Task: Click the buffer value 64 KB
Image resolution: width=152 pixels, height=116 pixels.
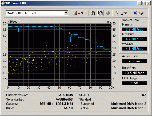Action: pos(68,108)
